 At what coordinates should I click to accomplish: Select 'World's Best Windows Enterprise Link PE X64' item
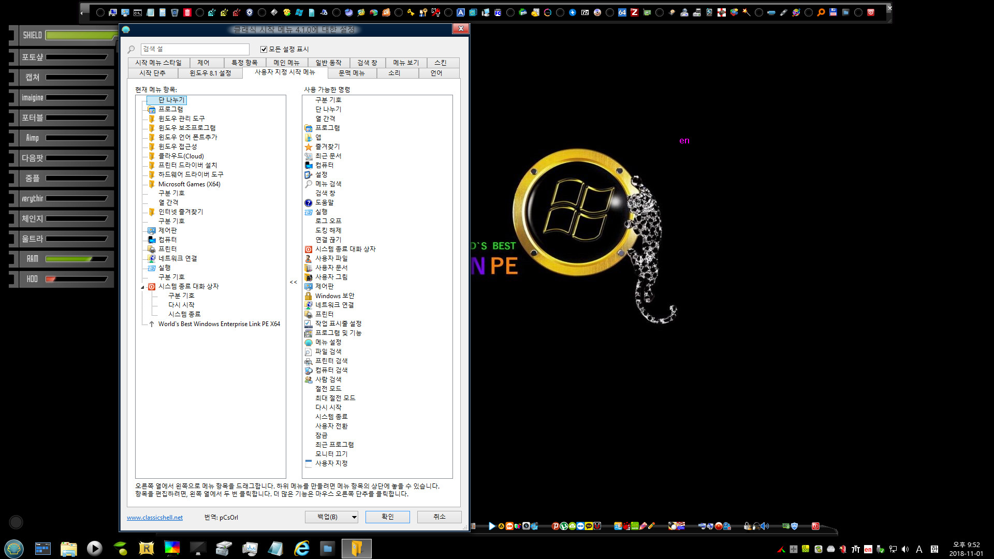pos(219,324)
